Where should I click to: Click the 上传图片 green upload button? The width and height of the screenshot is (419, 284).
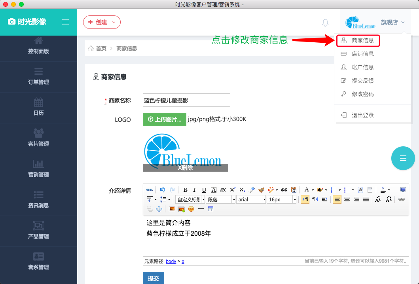pos(164,119)
